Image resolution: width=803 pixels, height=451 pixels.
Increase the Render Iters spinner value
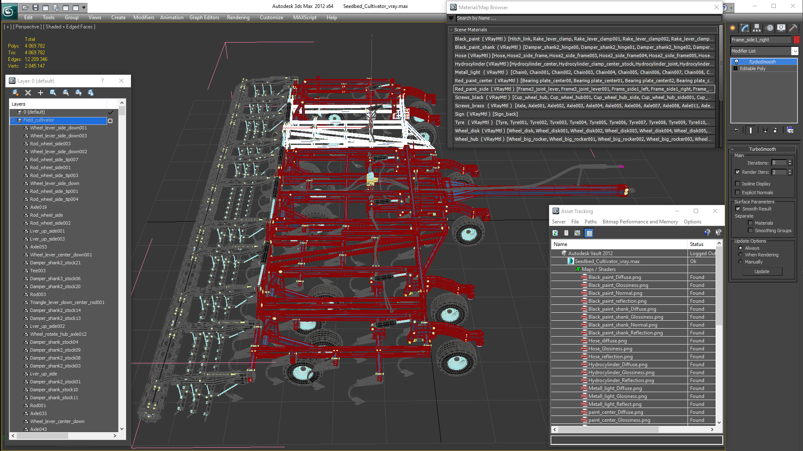point(790,170)
